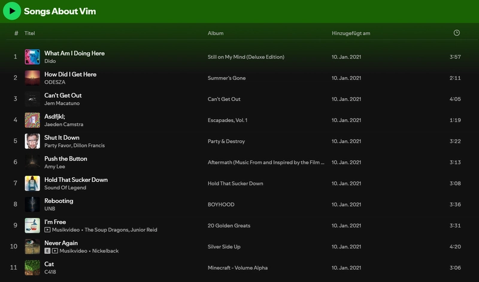This screenshot has height=282, width=479.
Task: Click the Minecraft Cat track artwork
Action: 32,268
